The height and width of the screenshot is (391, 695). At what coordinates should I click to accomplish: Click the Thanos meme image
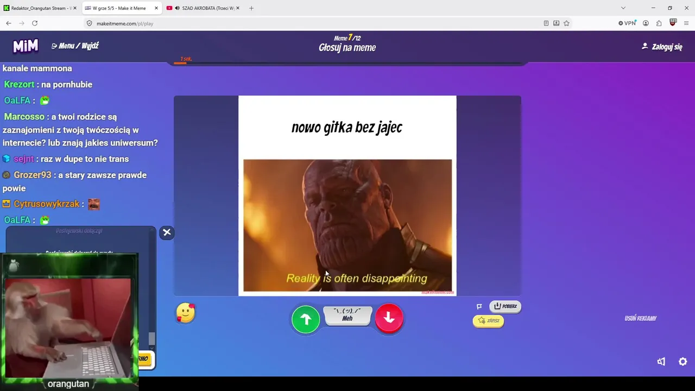coord(347,225)
